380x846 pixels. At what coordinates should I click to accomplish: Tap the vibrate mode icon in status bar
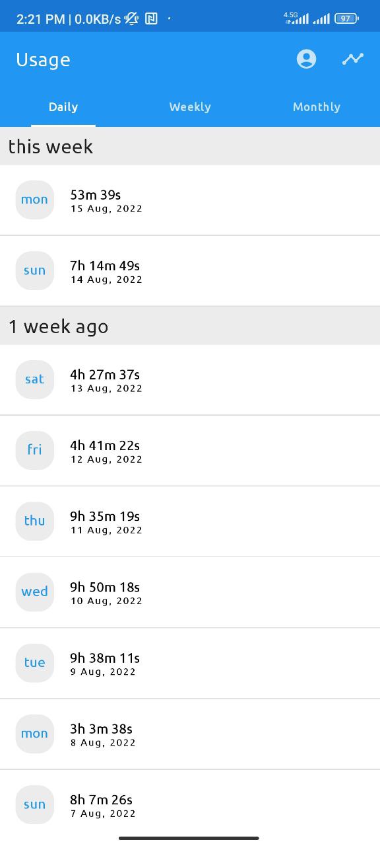point(131,19)
